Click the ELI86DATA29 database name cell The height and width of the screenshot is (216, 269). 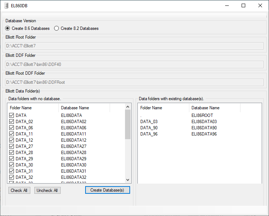(x=73, y=158)
